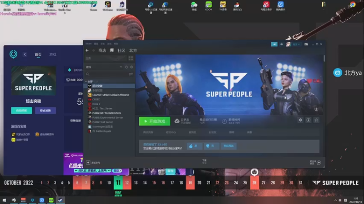Open the account name dropdown in Steam

coord(296,44)
